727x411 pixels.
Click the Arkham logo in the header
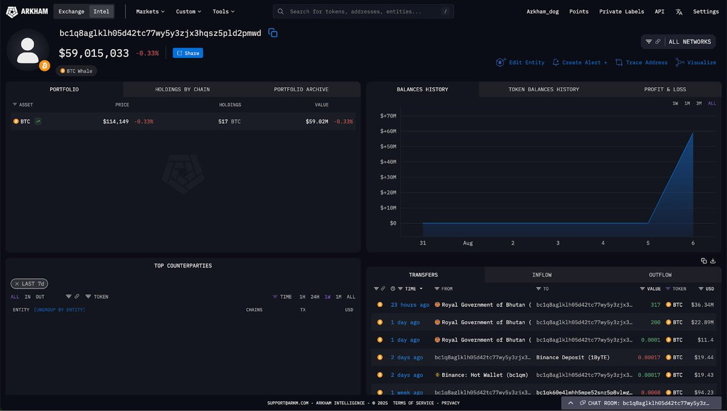tap(27, 12)
